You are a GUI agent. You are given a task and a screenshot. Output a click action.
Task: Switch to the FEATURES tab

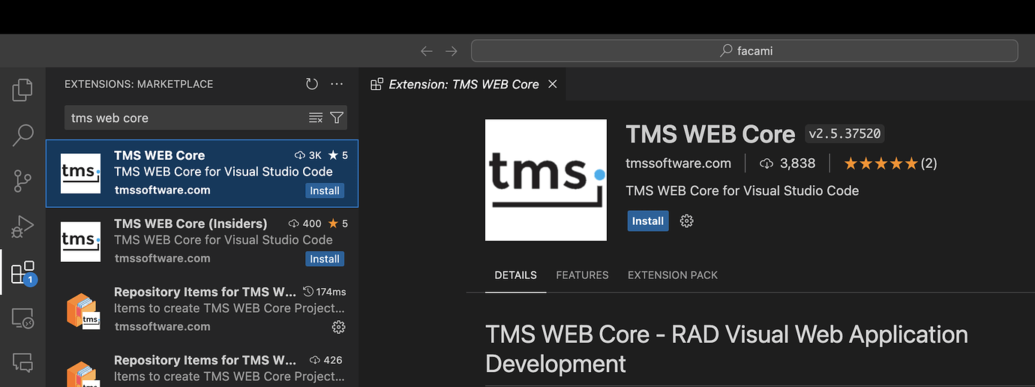tap(582, 275)
